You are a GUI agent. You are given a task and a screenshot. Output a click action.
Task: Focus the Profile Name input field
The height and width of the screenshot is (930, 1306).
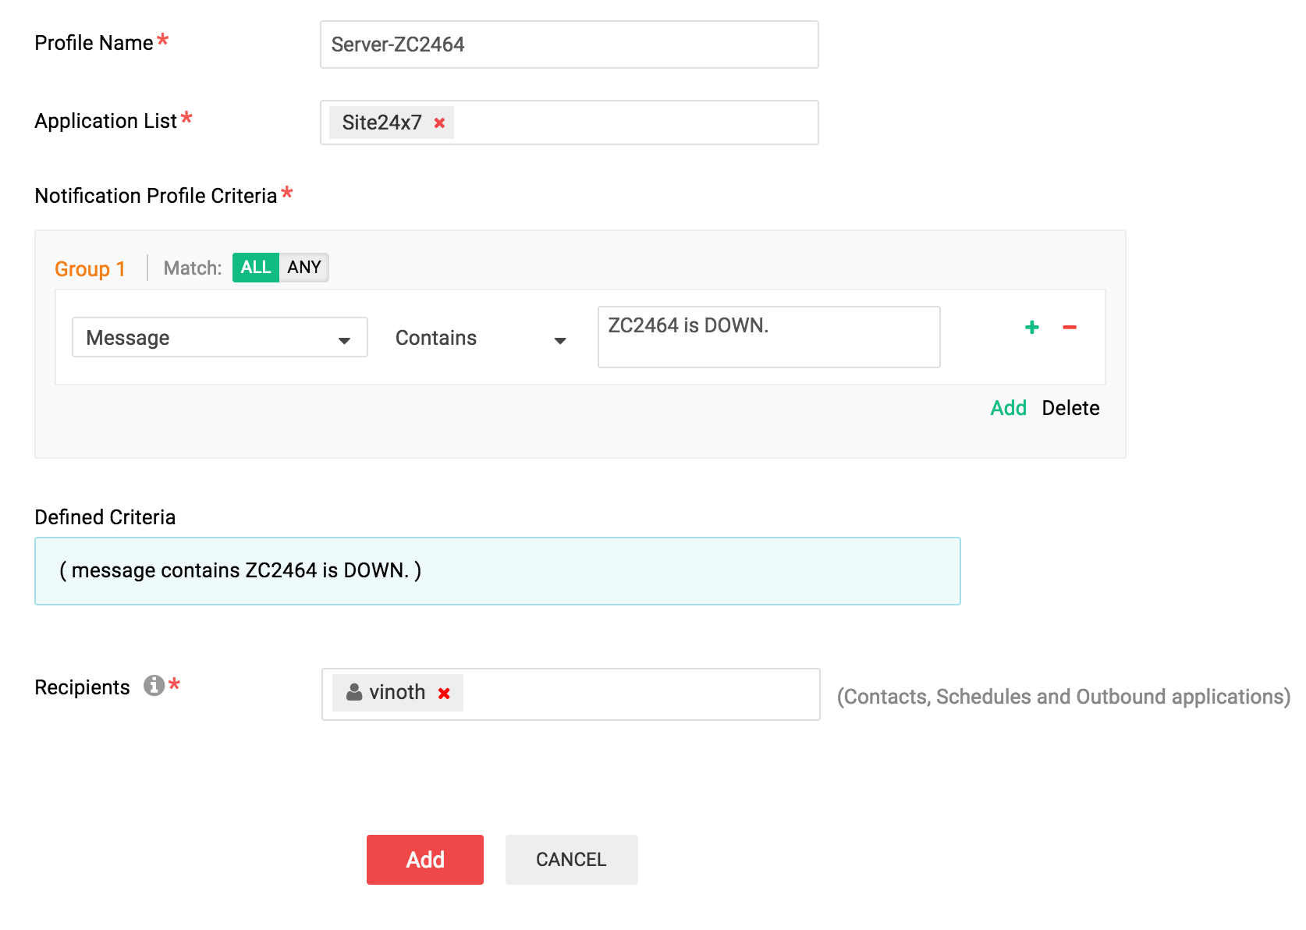tap(570, 44)
